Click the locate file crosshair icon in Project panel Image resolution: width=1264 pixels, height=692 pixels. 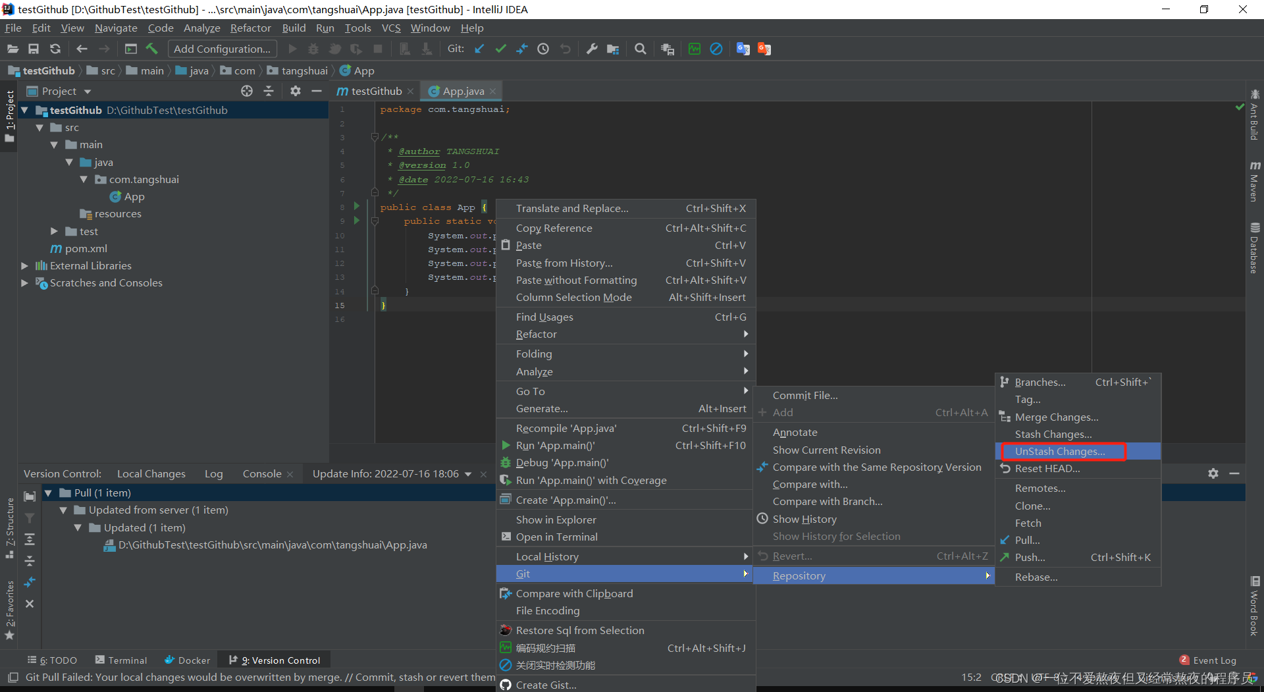pos(247,91)
